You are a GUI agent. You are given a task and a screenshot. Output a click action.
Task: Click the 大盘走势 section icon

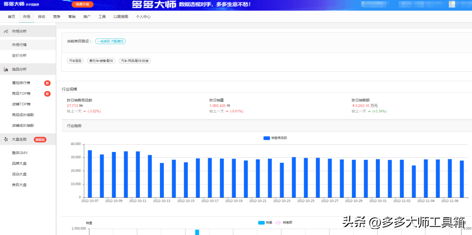pos(6,139)
